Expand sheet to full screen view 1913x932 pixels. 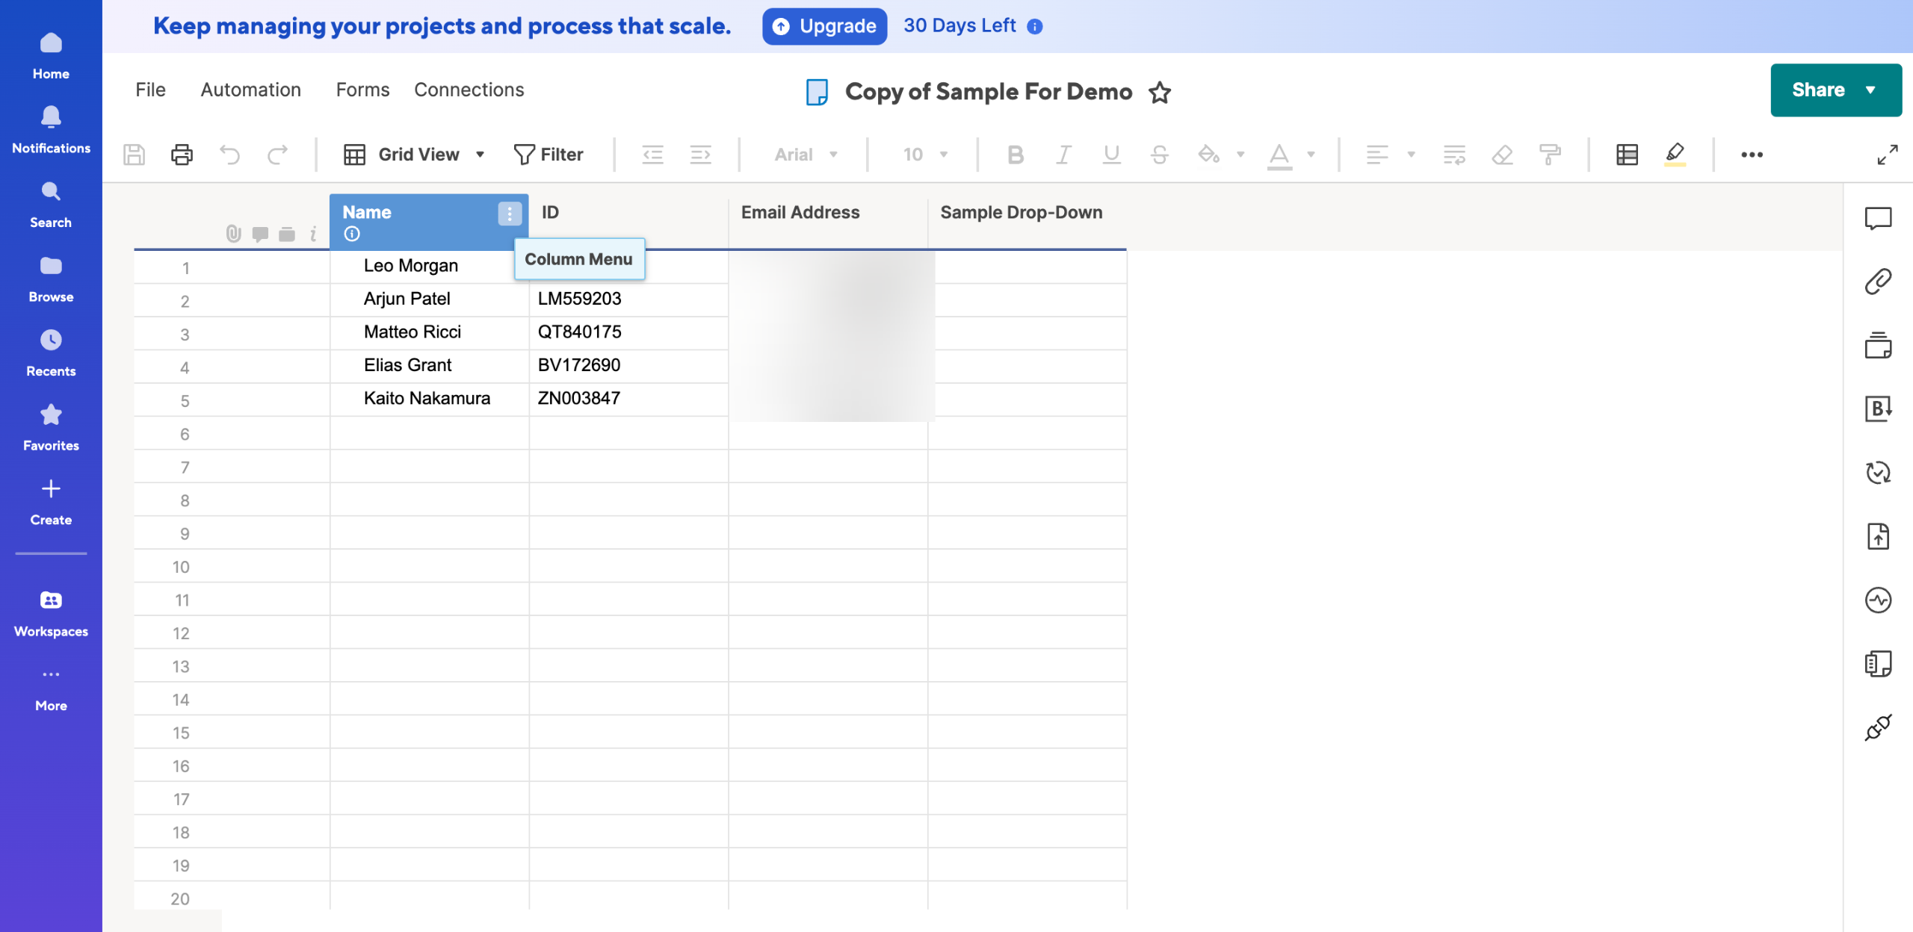click(x=1888, y=155)
